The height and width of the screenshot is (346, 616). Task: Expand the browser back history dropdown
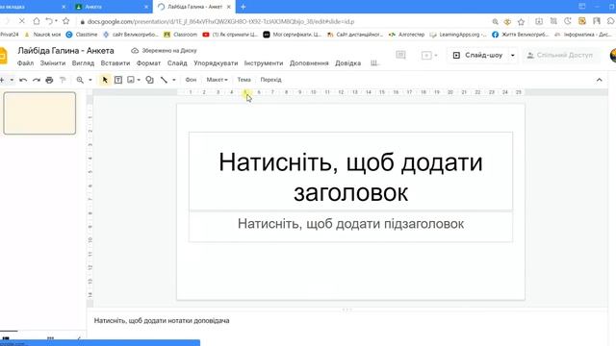point(56,21)
